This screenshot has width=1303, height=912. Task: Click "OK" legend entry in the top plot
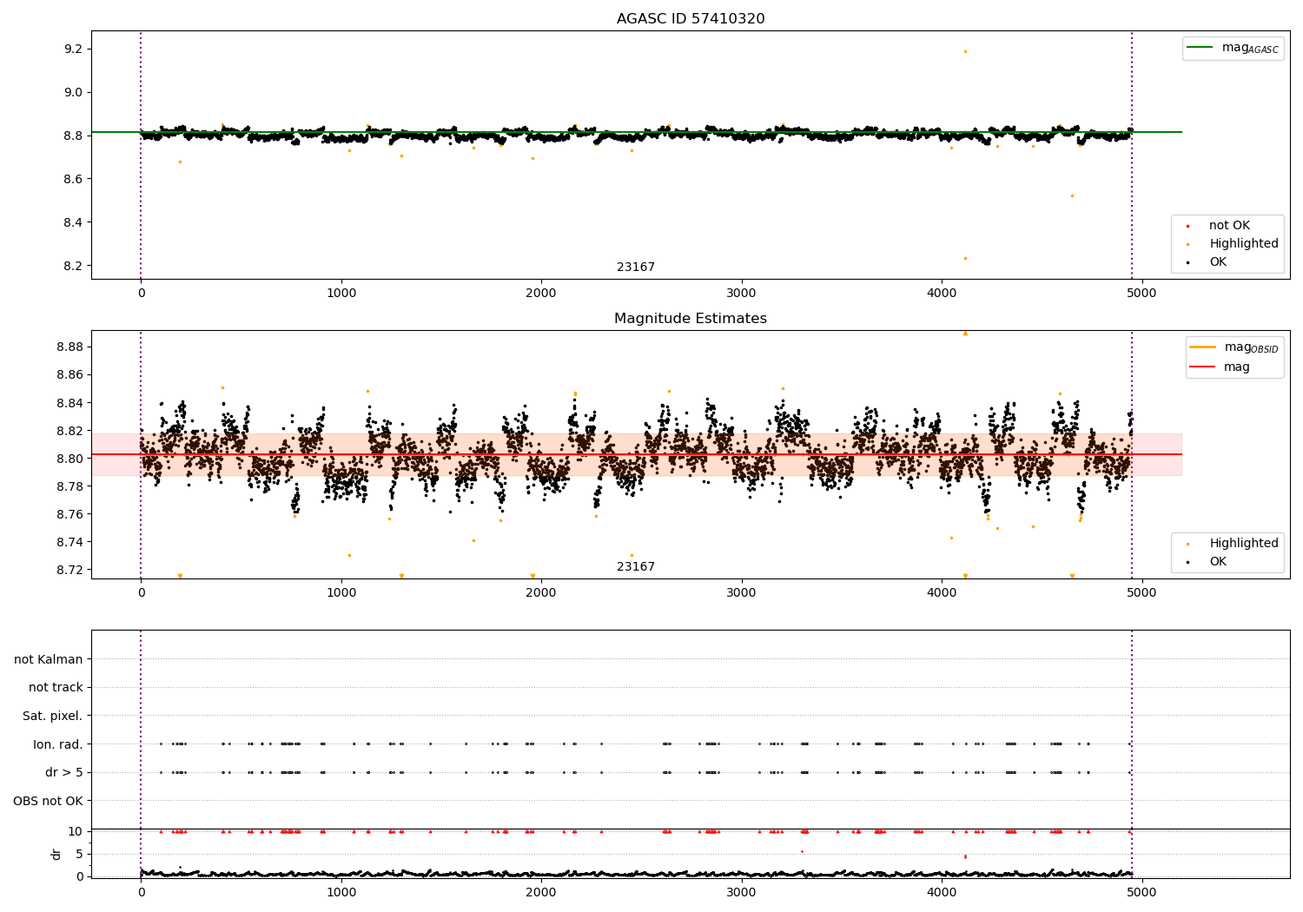pos(1207,262)
